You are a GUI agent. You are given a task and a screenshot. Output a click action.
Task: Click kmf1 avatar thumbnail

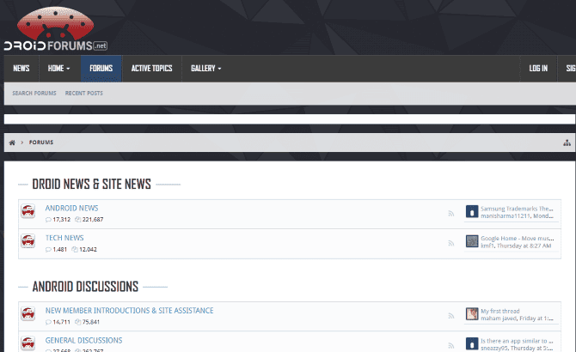[472, 241]
